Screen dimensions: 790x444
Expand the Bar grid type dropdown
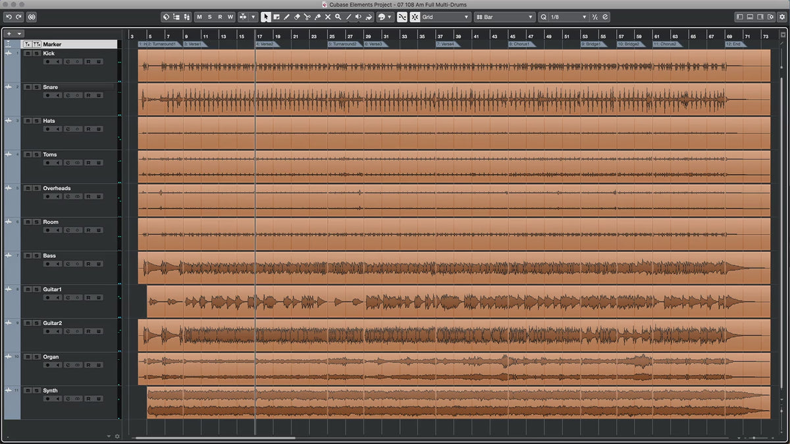coord(505,17)
